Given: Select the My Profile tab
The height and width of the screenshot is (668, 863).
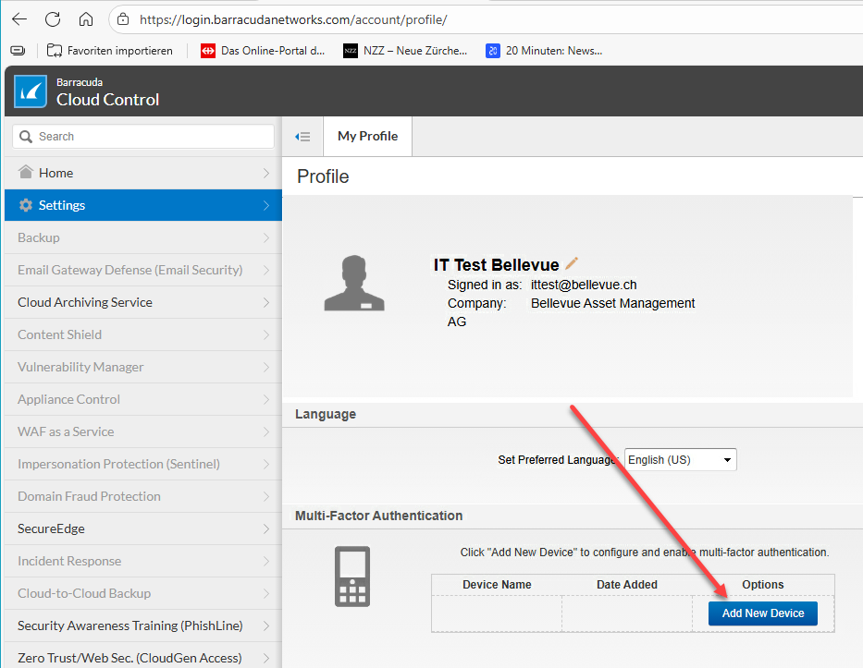Looking at the screenshot, I should pos(367,136).
